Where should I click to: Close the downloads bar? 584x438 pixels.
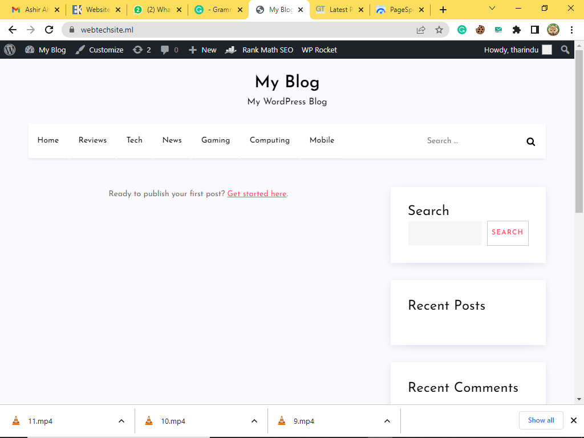click(x=574, y=420)
